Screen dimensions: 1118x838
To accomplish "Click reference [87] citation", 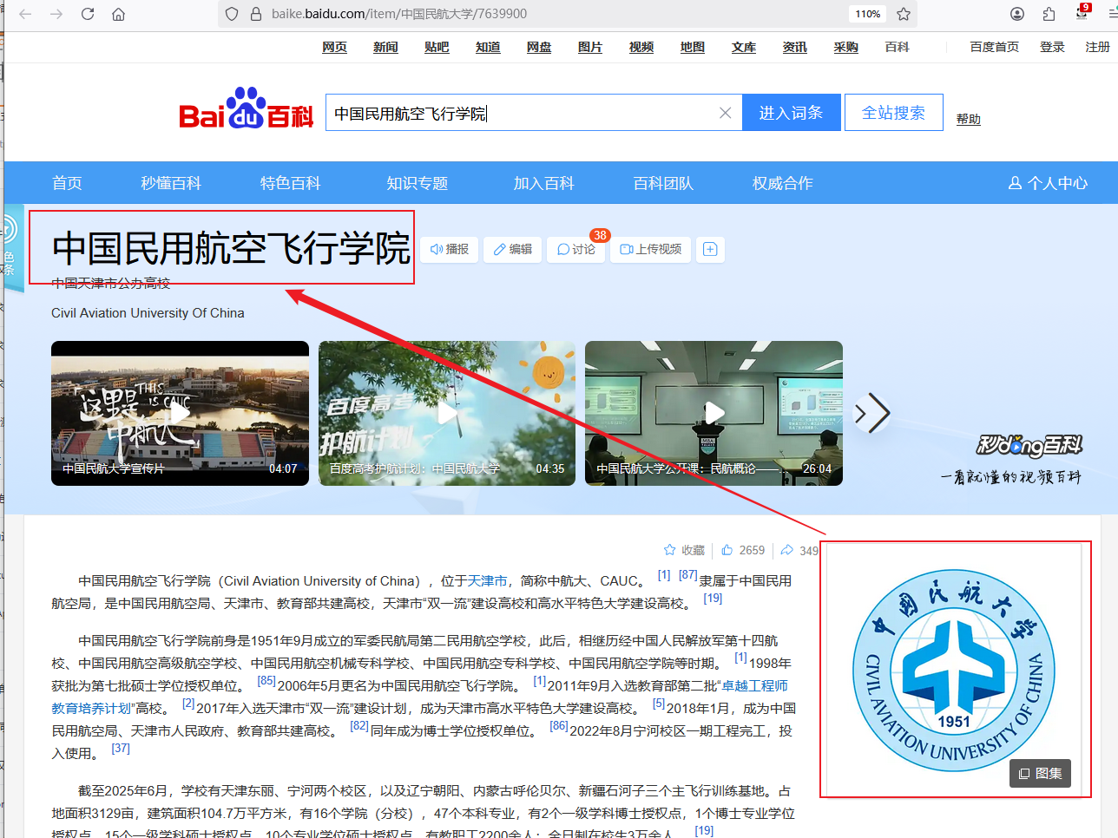I will tap(687, 575).
